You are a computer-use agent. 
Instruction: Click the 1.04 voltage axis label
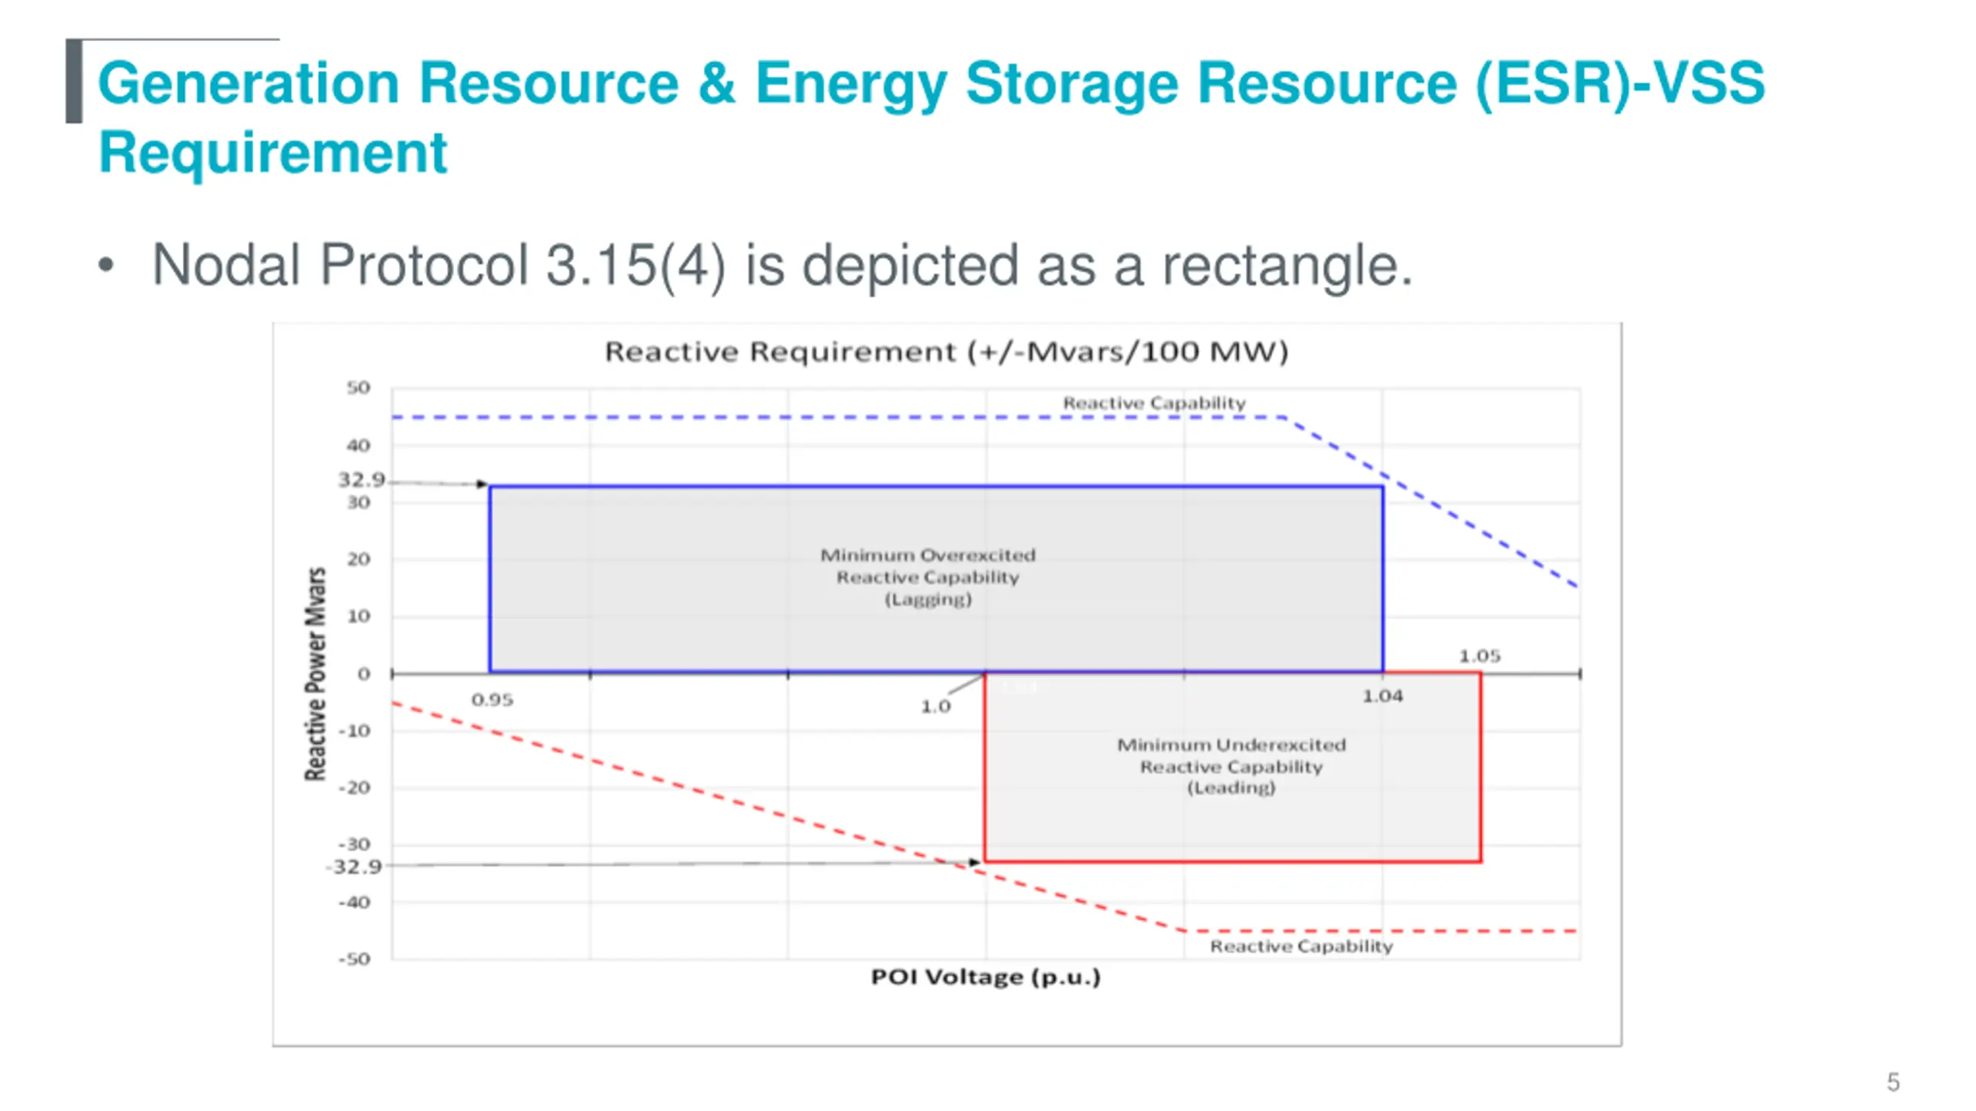[x=1382, y=696]
